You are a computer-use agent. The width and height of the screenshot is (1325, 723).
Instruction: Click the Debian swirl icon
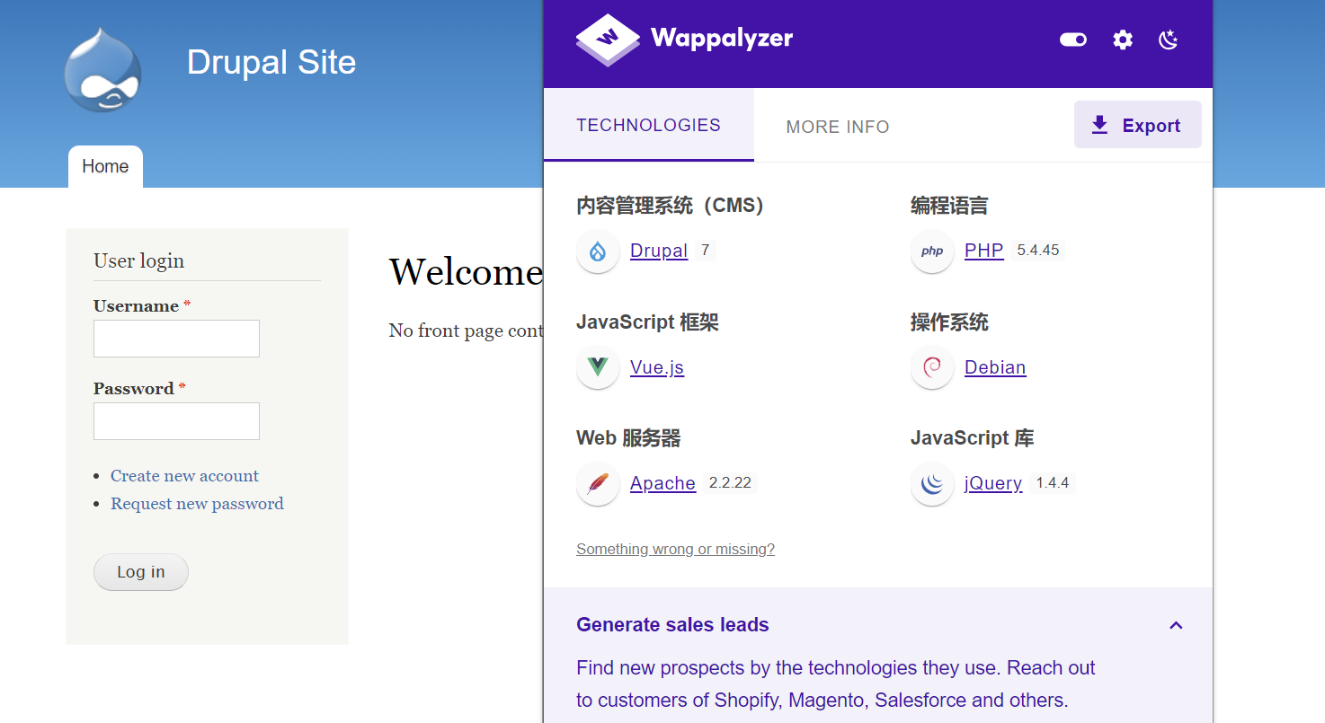click(x=932, y=367)
